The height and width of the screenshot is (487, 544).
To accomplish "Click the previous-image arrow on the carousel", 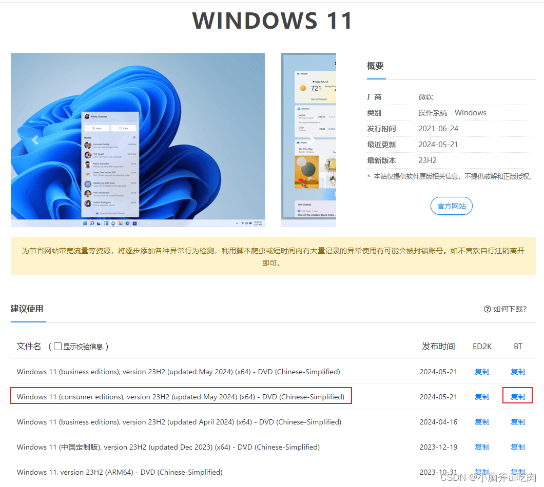I will 35,139.
